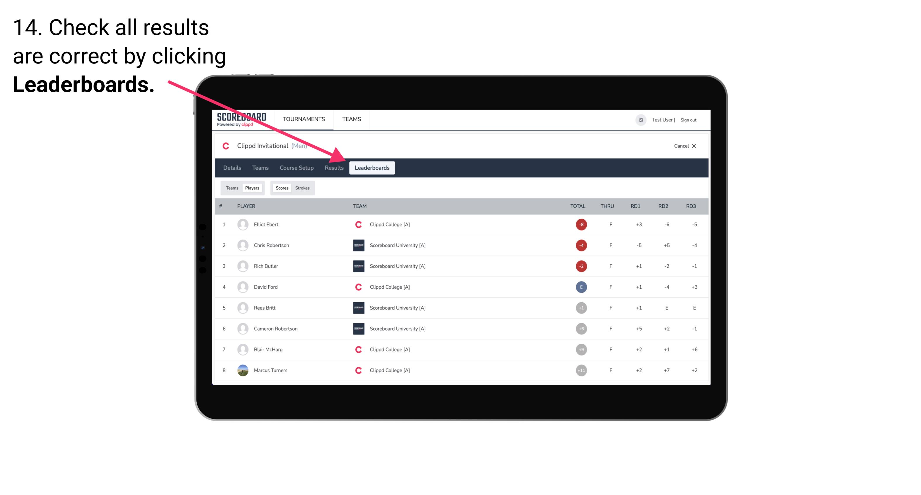Toggle the Teams filter button
The width and height of the screenshot is (921, 495).
click(231, 188)
